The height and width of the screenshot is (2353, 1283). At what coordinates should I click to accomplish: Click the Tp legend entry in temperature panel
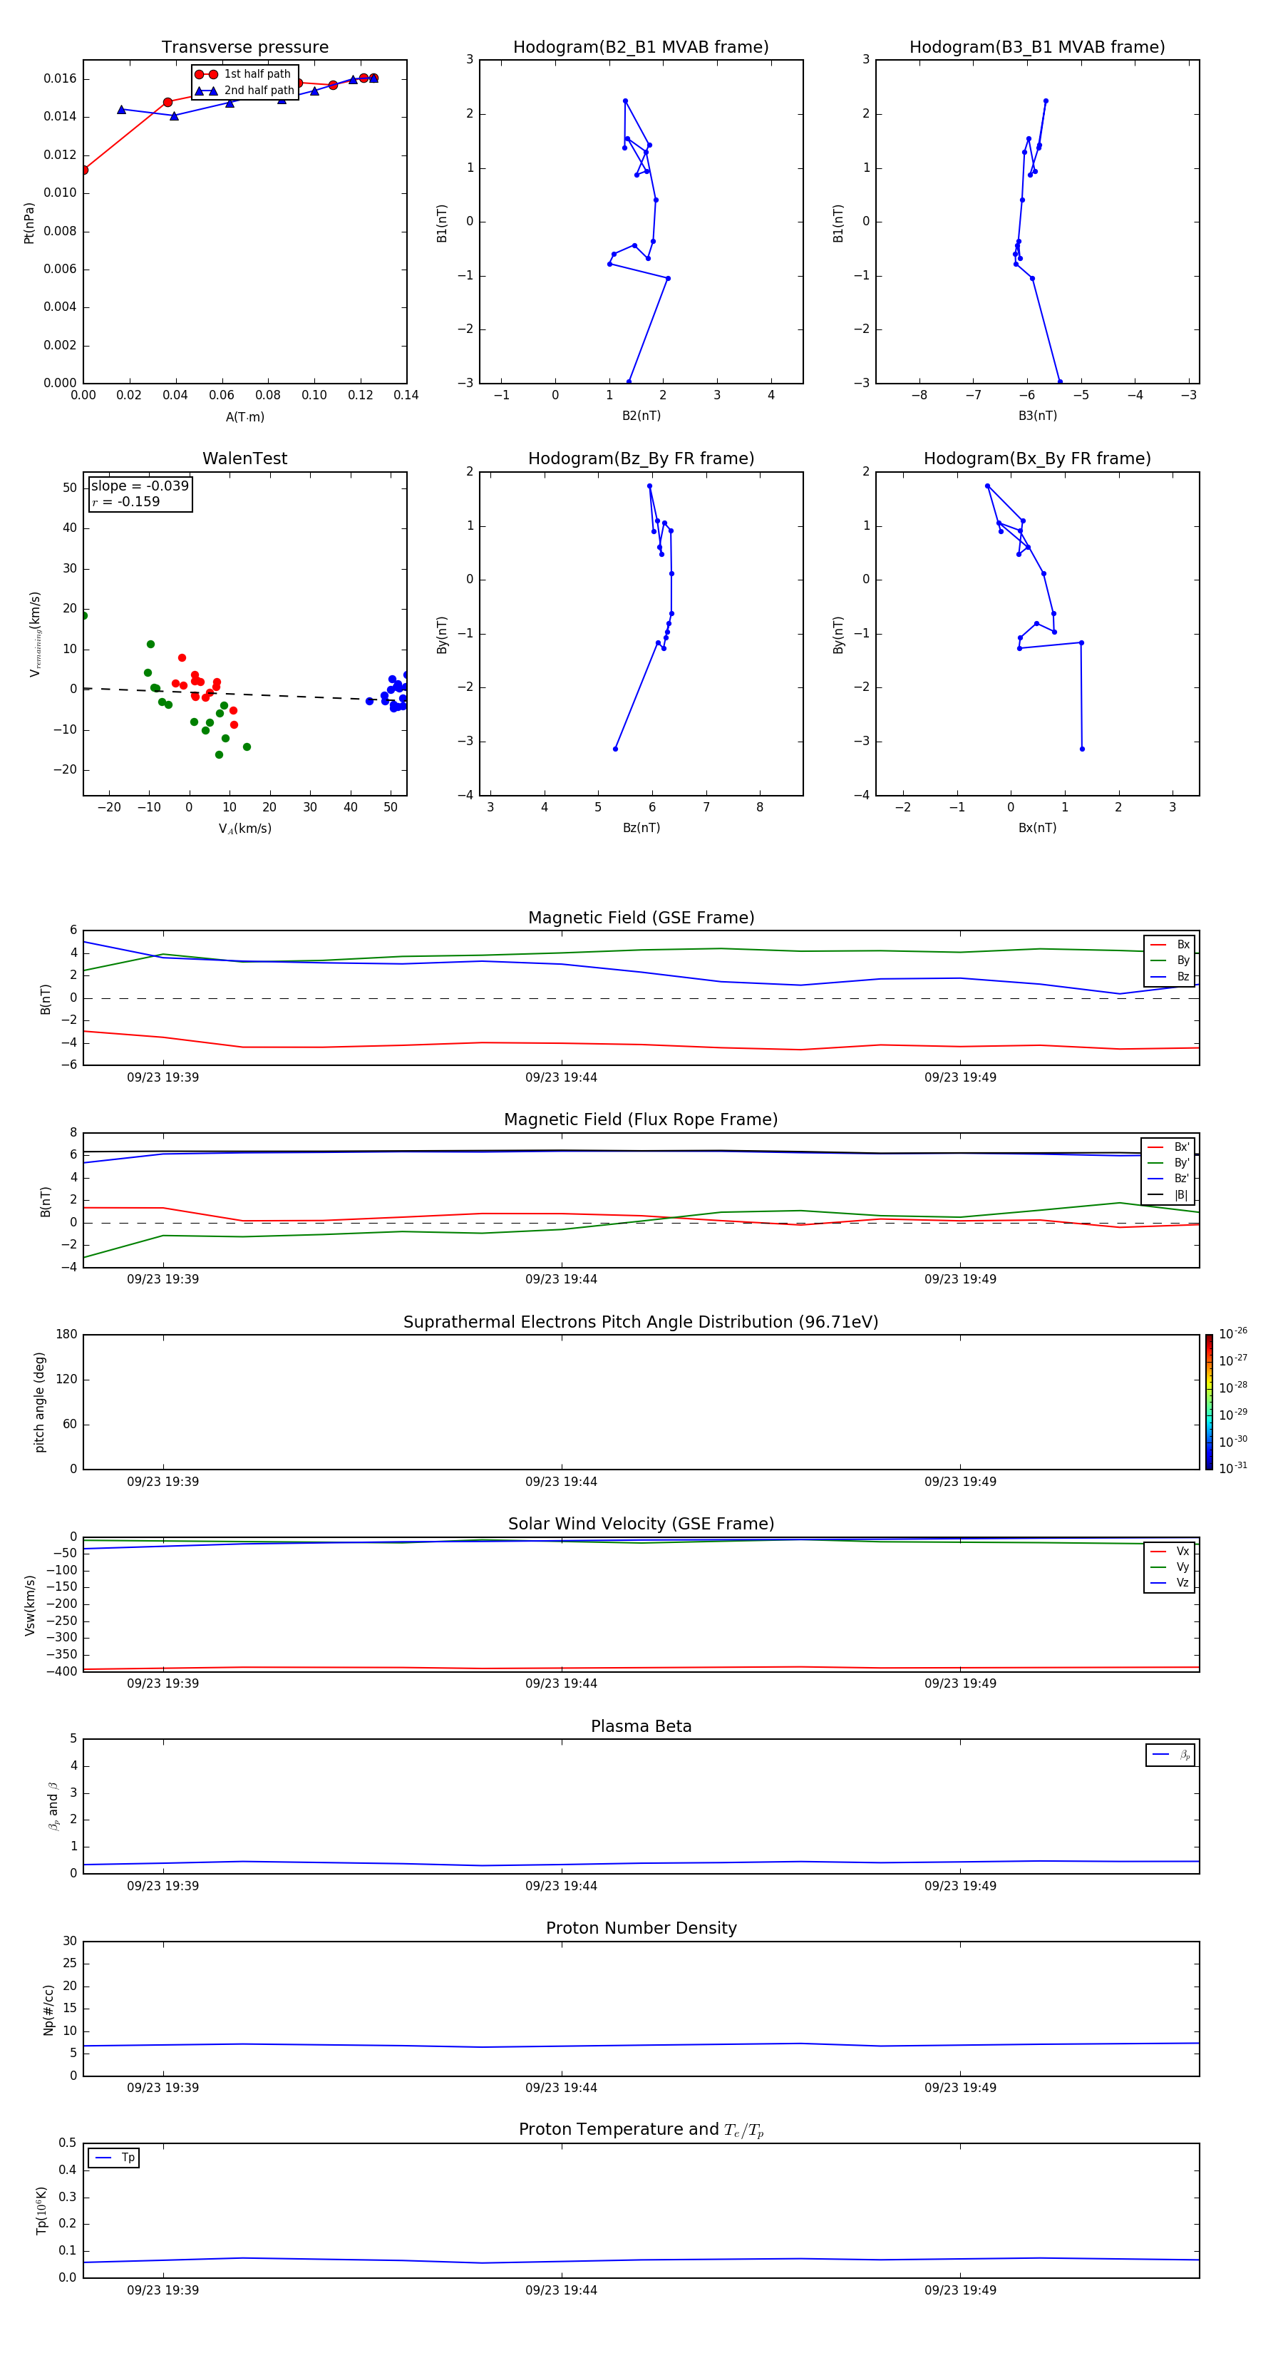pyautogui.click(x=114, y=2158)
